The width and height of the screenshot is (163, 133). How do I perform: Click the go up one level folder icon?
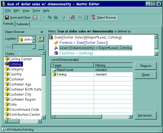pos(41,39)
